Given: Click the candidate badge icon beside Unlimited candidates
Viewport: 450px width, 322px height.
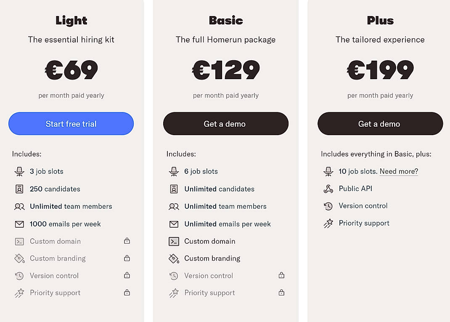Looking at the screenshot, I should [x=174, y=189].
